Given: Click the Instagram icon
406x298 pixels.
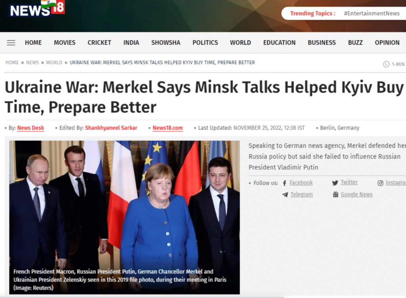Looking at the screenshot, I should [x=380, y=183].
